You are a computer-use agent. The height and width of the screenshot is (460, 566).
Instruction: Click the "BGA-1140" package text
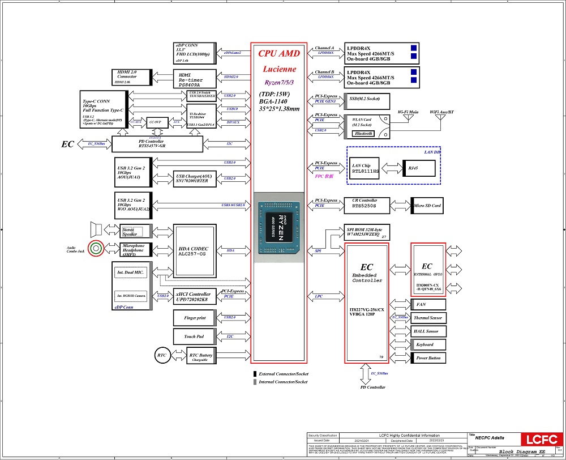273,101
